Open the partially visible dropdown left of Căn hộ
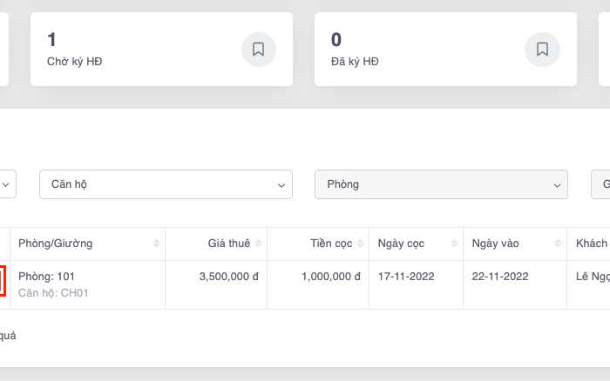The image size is (610, 381). pos(7,184)
